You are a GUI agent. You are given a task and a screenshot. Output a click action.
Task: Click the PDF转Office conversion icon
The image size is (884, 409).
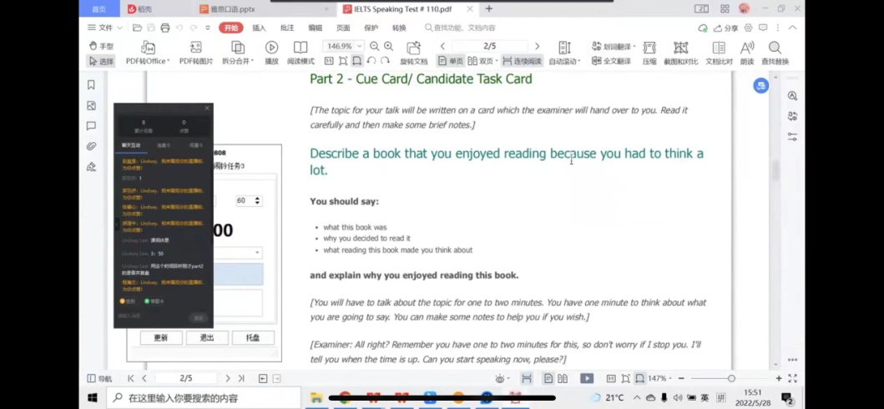click(x=148, y=48)
